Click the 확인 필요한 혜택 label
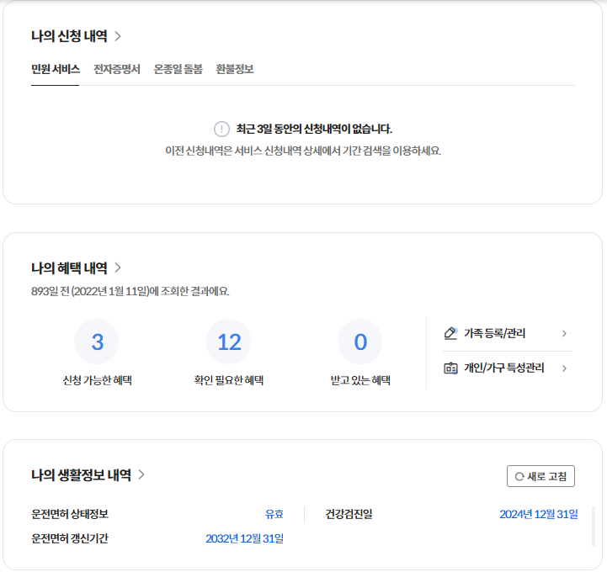 tap(229, 380)
